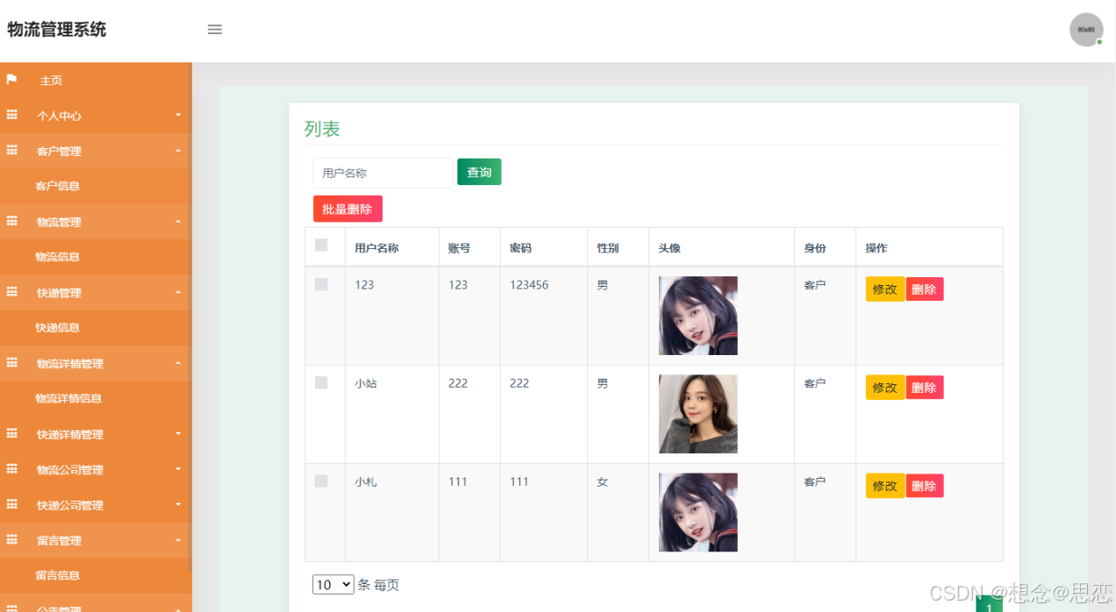
Task: Collapse the 客户管理 section arrow
Action: click(x=178, y=151)
